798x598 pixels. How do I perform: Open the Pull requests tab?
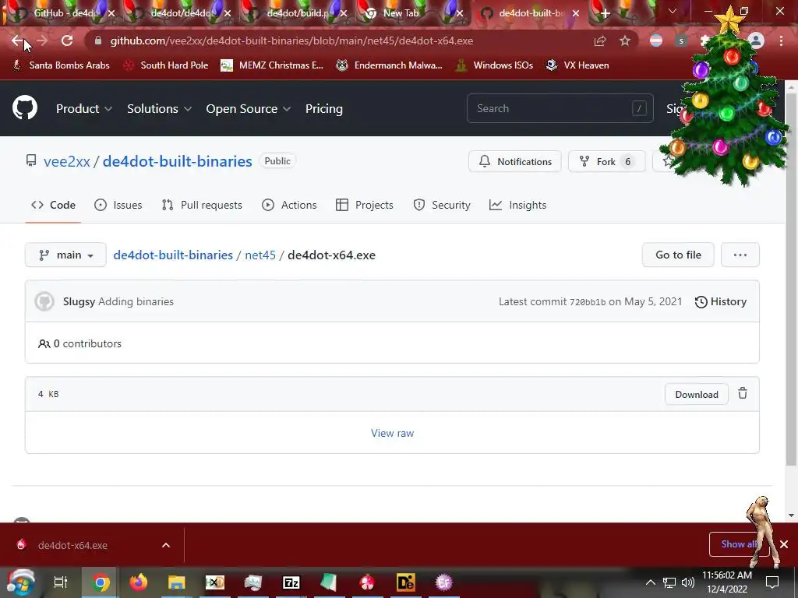coord(202,205)
